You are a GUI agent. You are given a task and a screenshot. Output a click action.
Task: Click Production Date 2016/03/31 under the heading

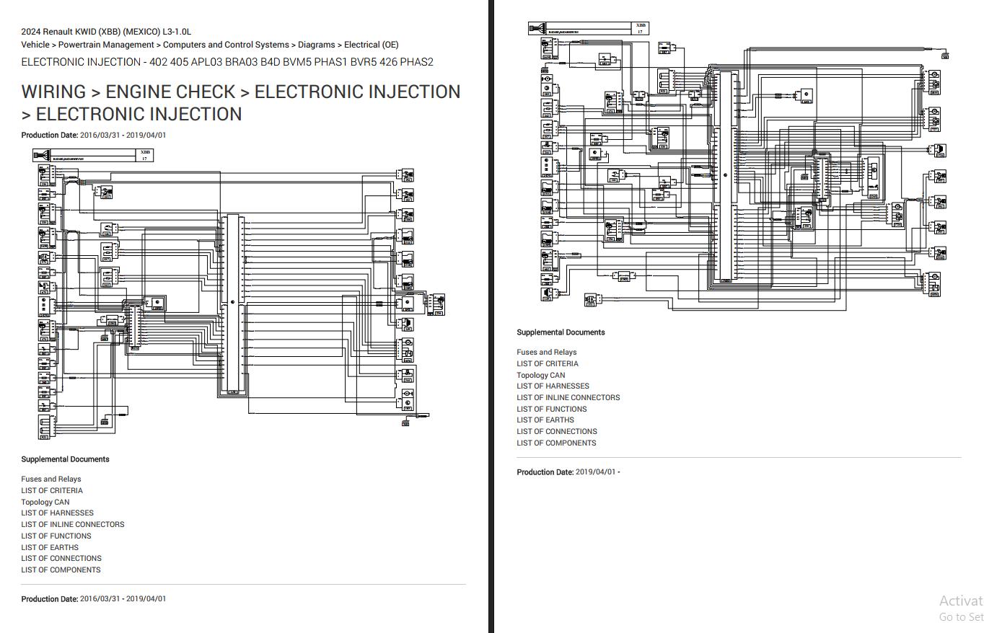(94, 135)
